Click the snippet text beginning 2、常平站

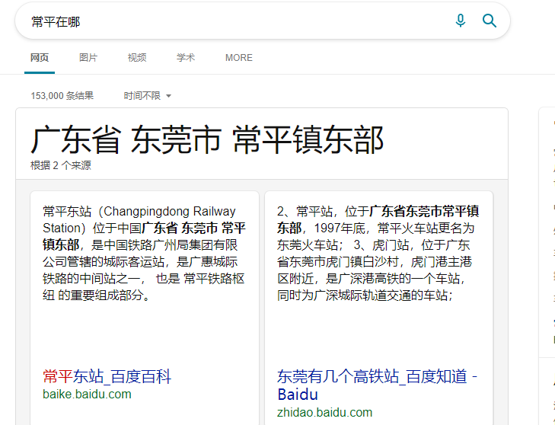(378, 253)
